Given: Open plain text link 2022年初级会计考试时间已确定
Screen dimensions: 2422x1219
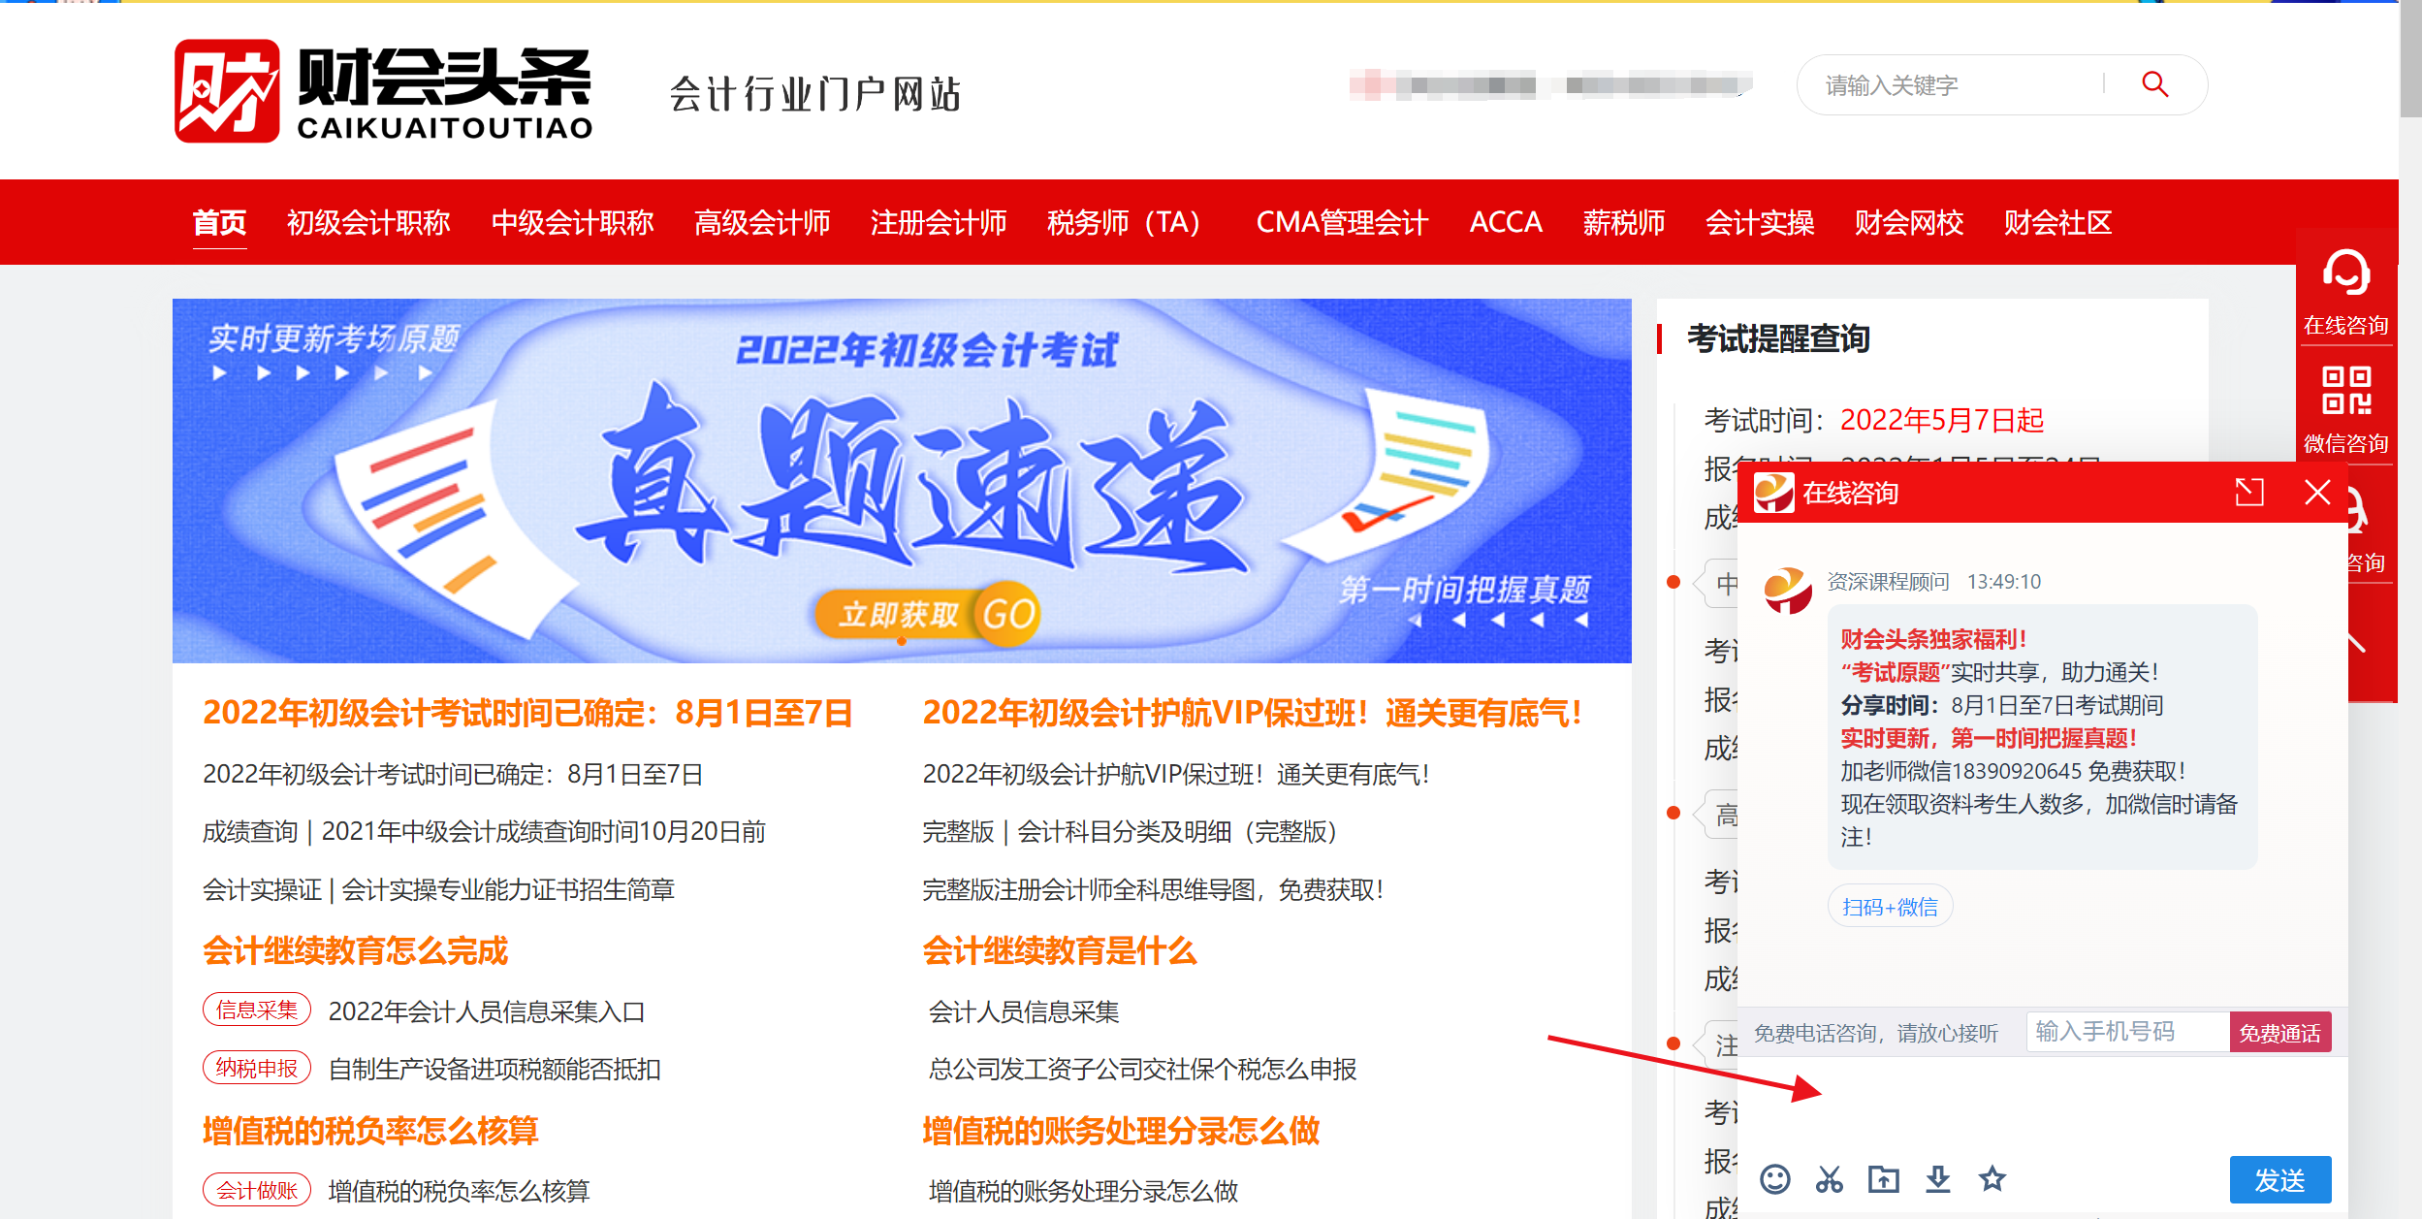Looking at the screenshot, I should click(x=453, y=774).
